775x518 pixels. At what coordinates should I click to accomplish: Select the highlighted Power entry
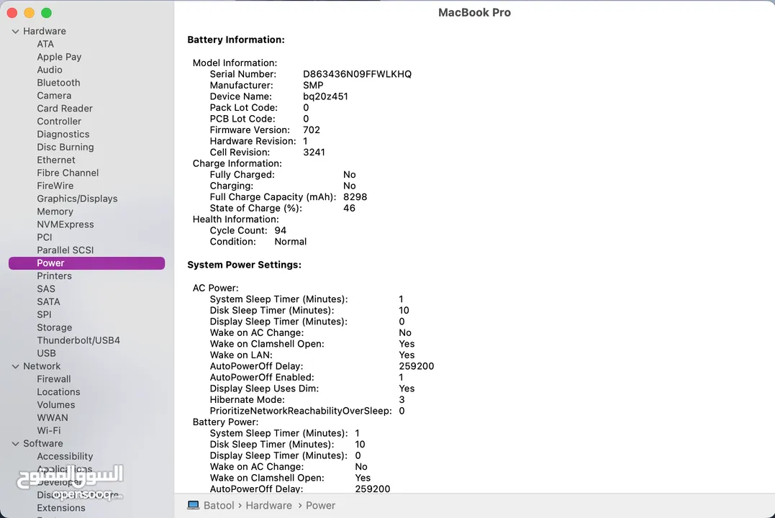click(x=86, y=263)
